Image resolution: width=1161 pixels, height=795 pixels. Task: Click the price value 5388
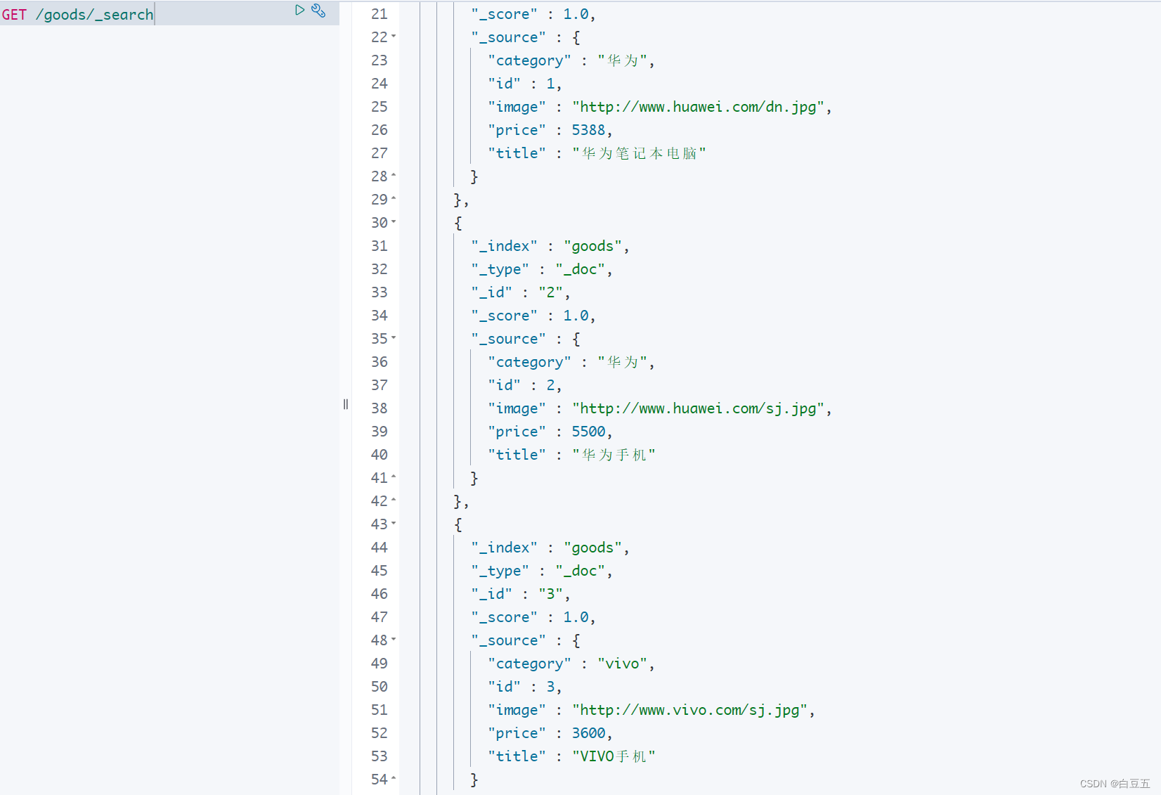coord(588,130)
